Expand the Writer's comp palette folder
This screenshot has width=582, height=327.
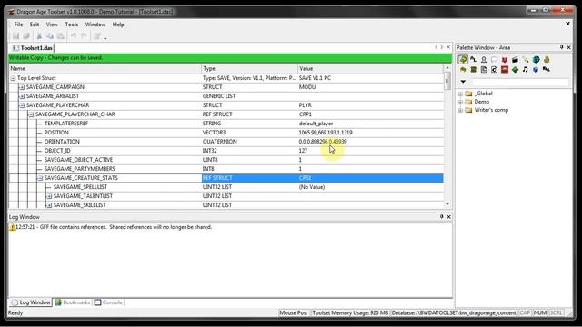pos(461,110)
